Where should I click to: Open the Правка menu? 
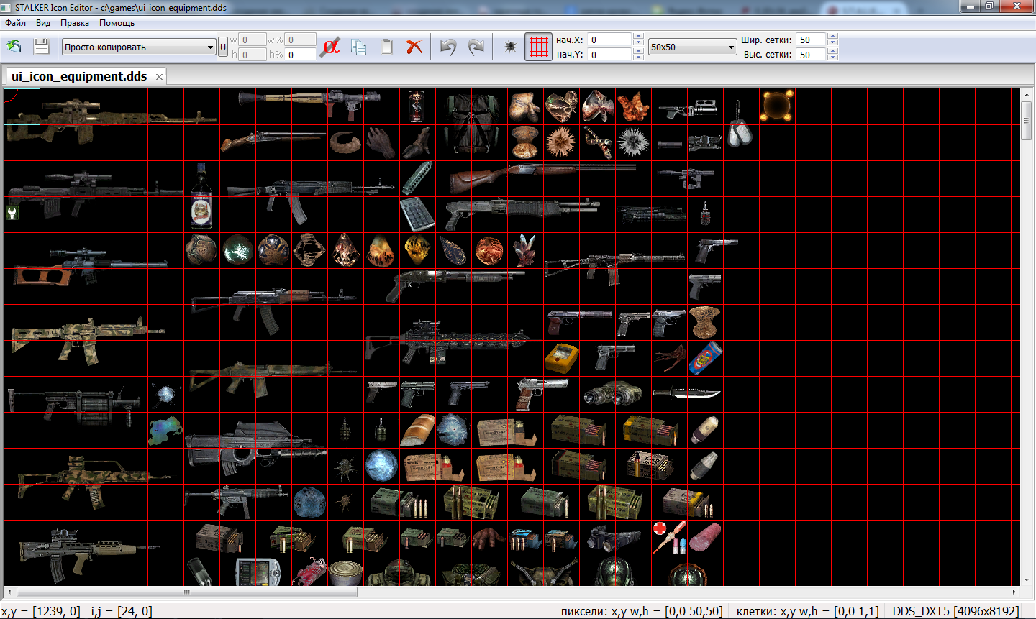75,23
